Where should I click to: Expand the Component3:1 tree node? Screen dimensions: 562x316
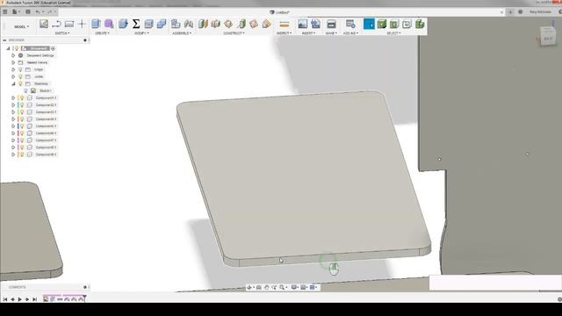pos(13,111)
